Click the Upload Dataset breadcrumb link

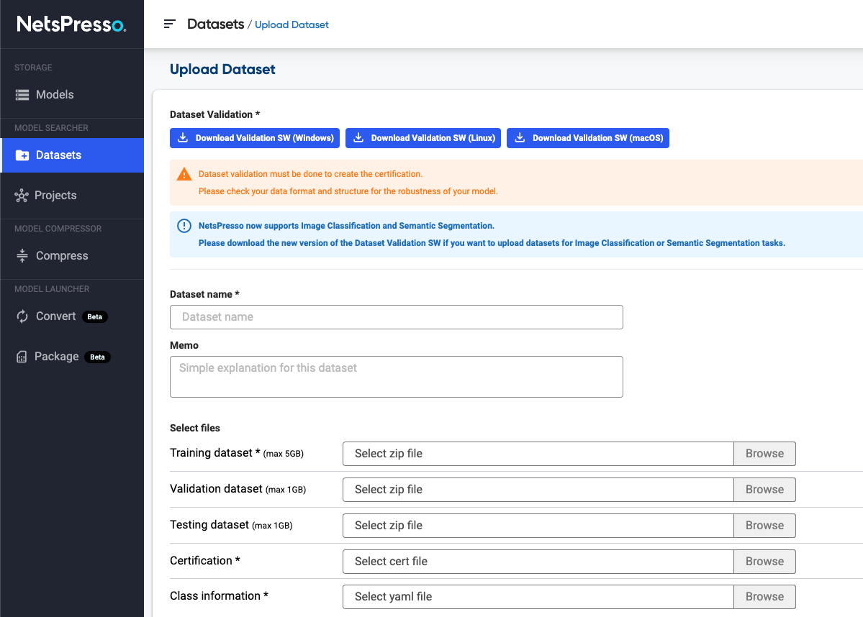[x=292, y=24]
